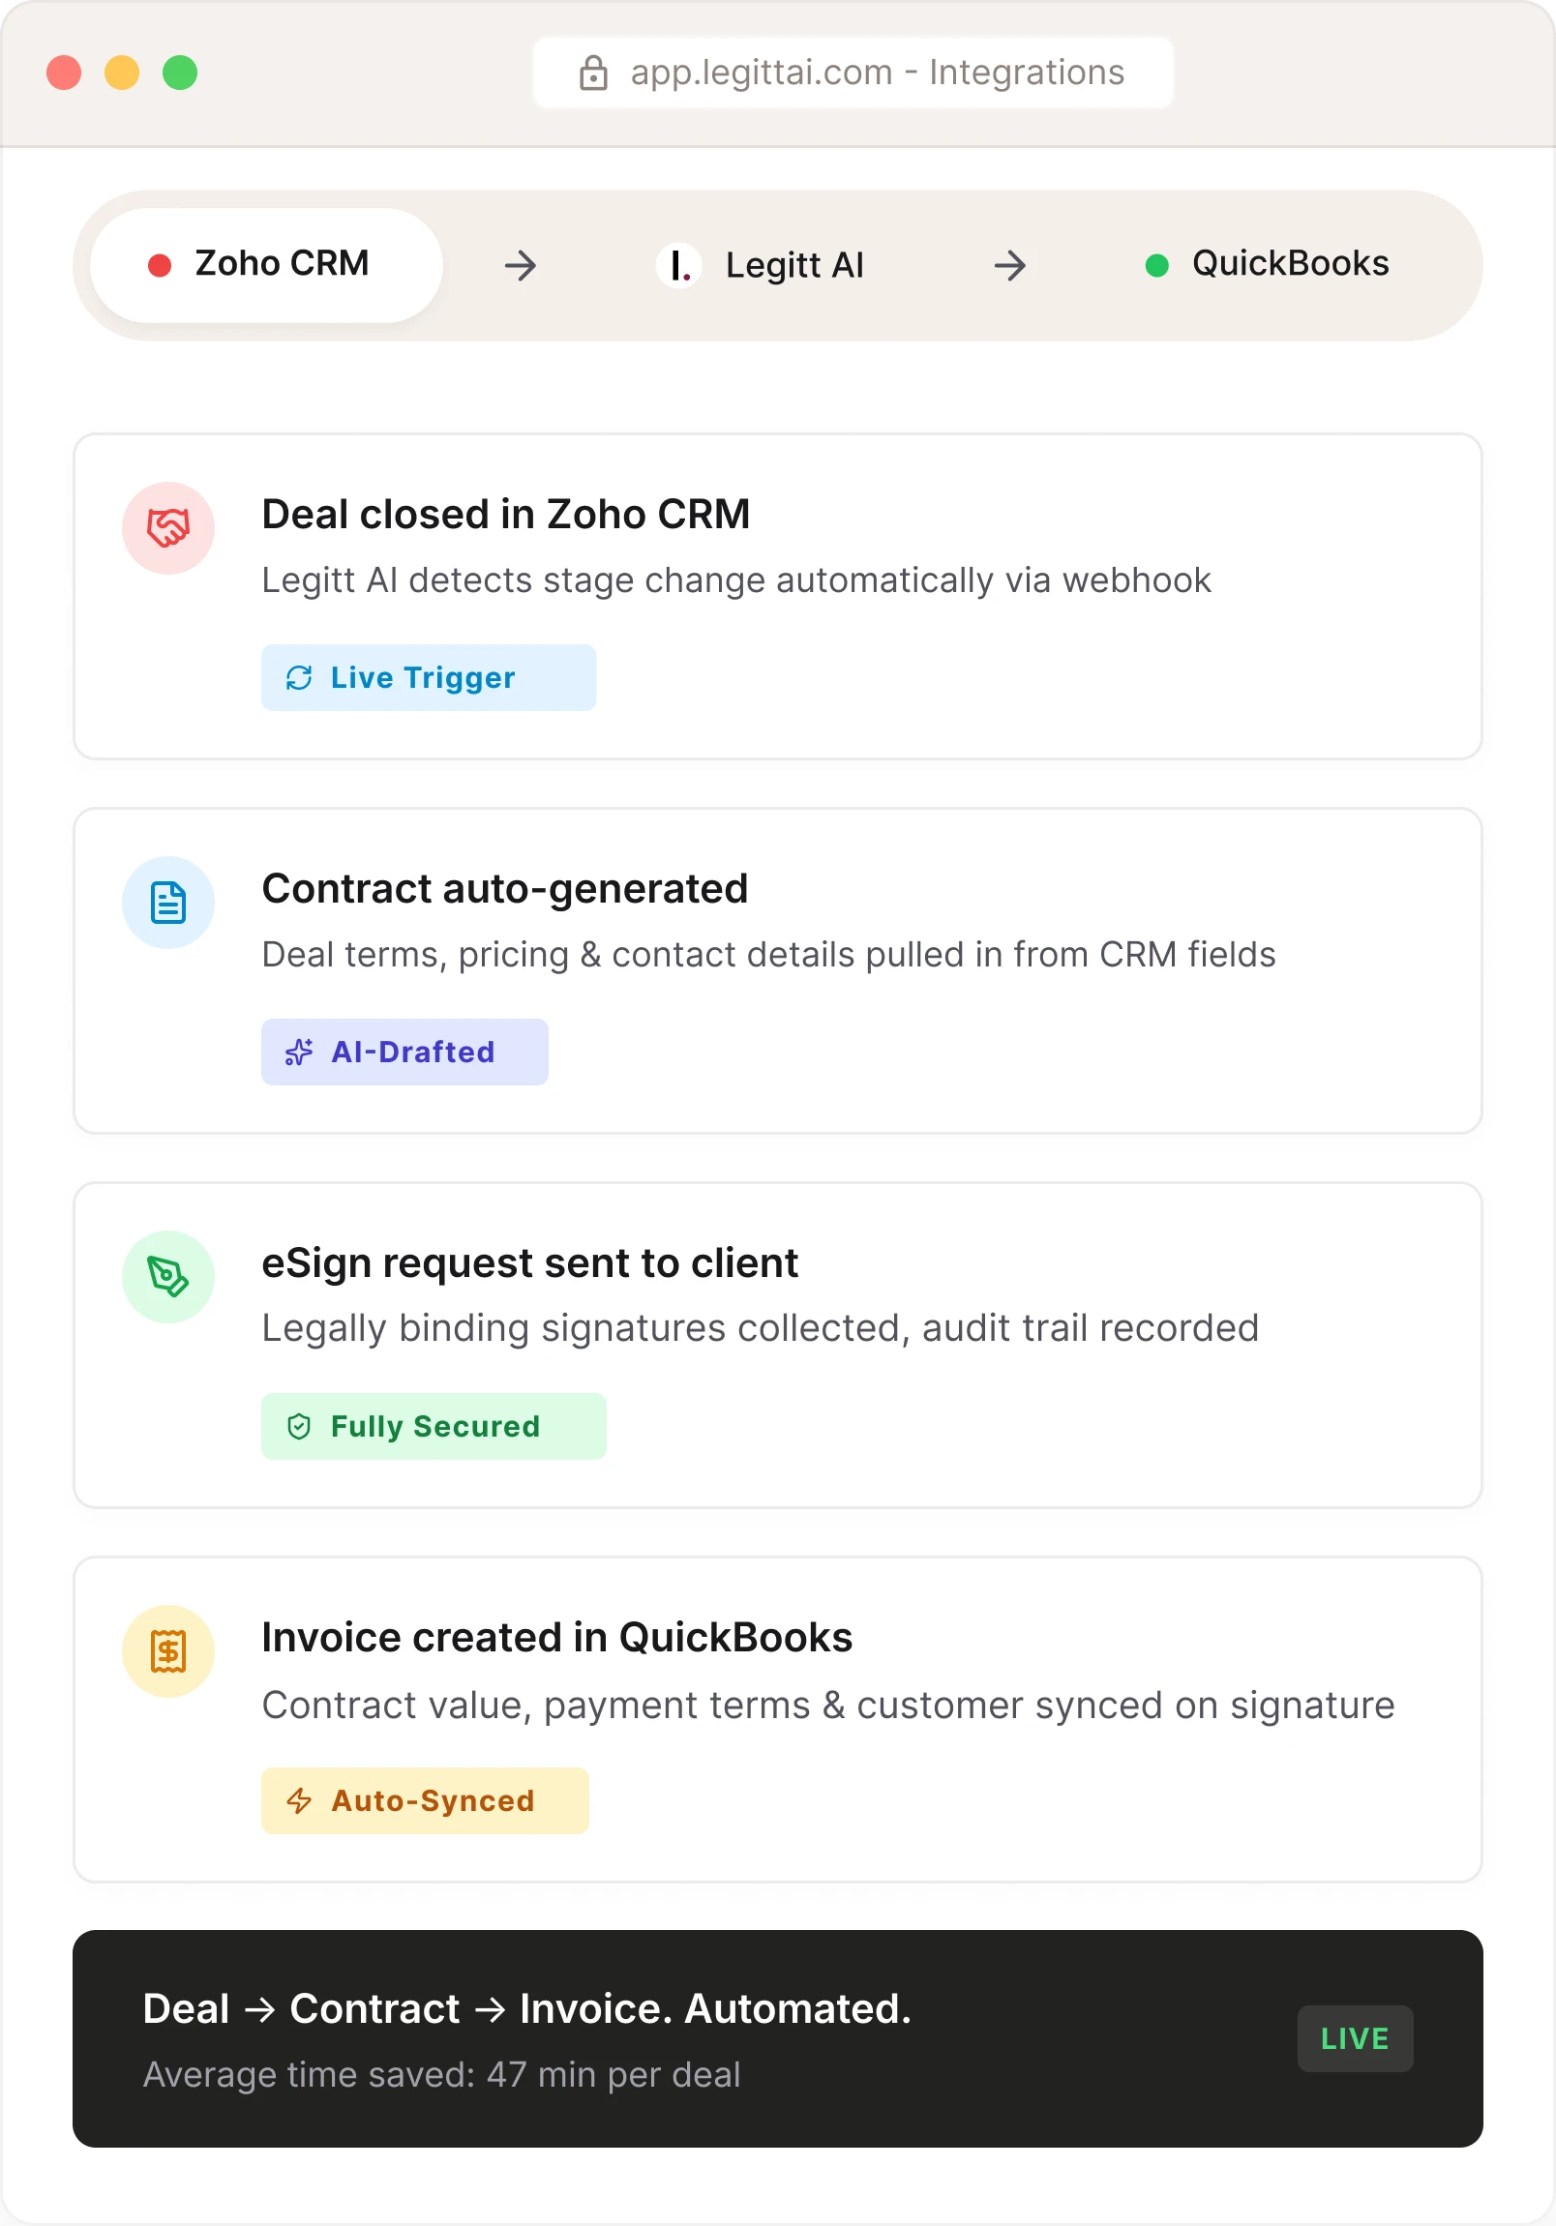
Task: Toggle the LIVE indicator in the summary bar
Action: 1355,2039
